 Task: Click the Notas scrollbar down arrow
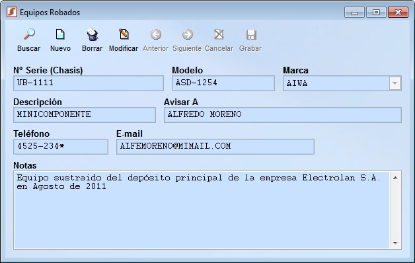[395, 243]
